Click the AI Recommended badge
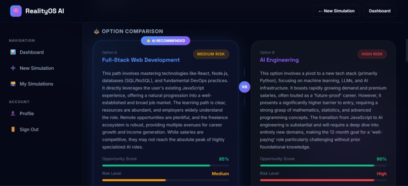The image size is (408, 186). click(x=166, y=41)
